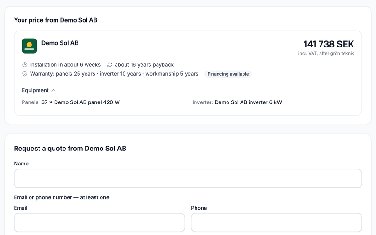Click the Financing available badge
Viewport: 376px width, 235px height.
click(x=228, y=74)
